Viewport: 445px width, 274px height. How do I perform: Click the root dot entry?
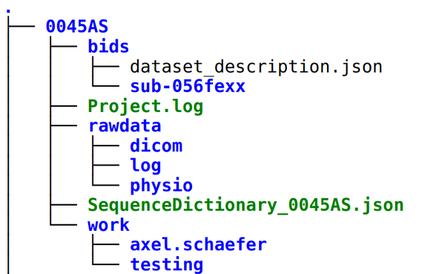(x=8, y=11)
